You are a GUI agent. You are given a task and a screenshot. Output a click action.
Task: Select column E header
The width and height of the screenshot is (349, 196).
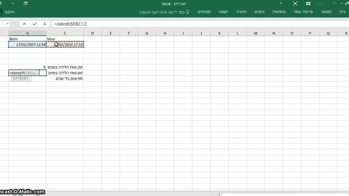[110, 33]
